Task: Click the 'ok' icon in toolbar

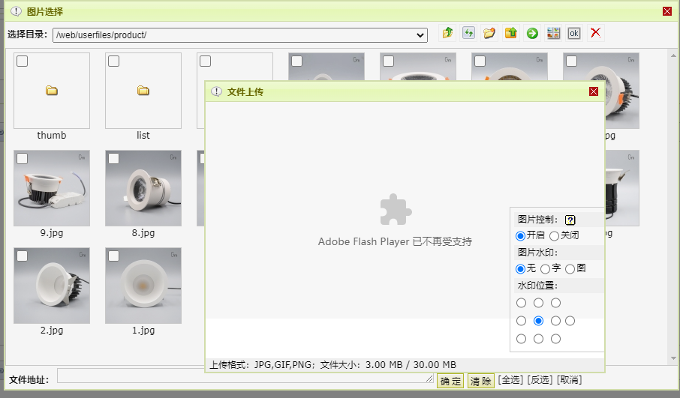Action: 574,33
